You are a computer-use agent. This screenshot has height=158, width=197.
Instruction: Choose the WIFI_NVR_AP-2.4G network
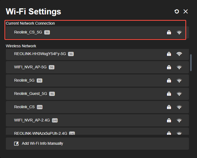pos(97,120)
